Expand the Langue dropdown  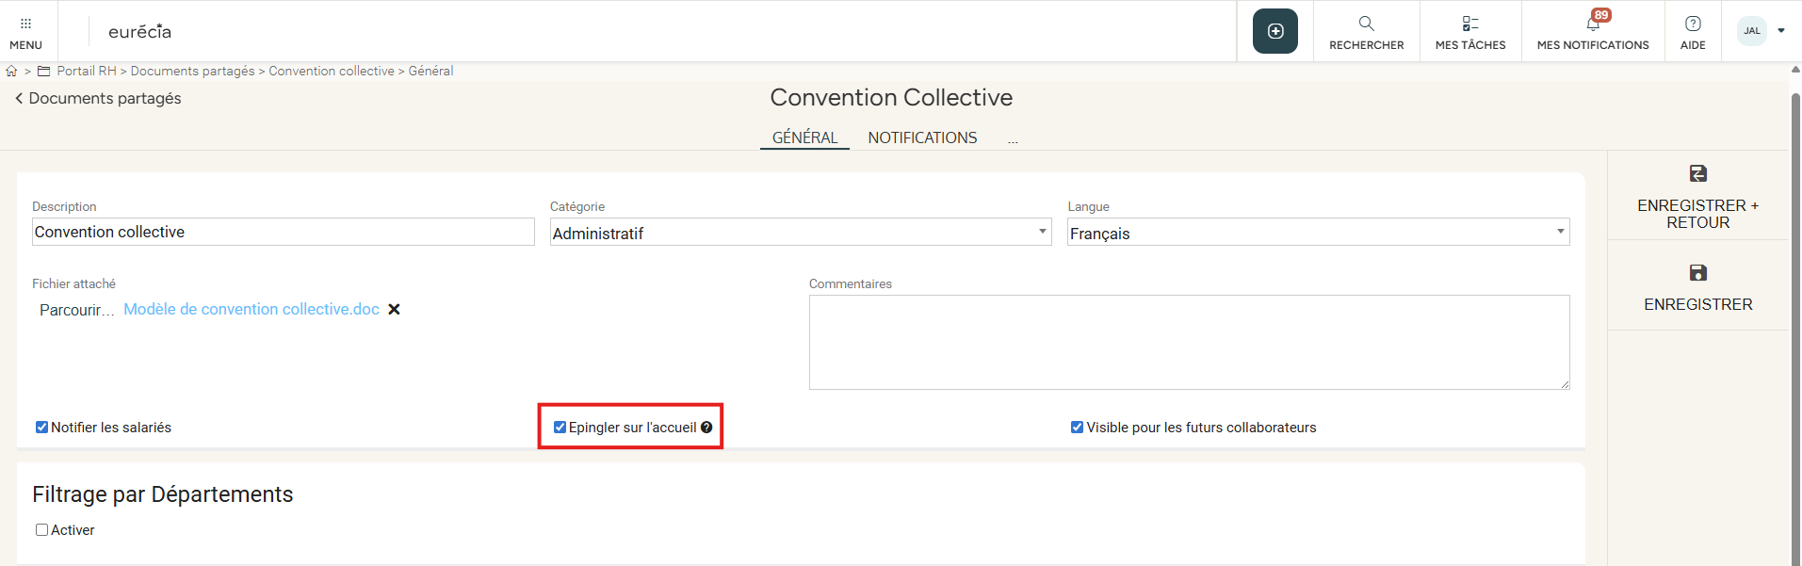[x=1560, y=232]
